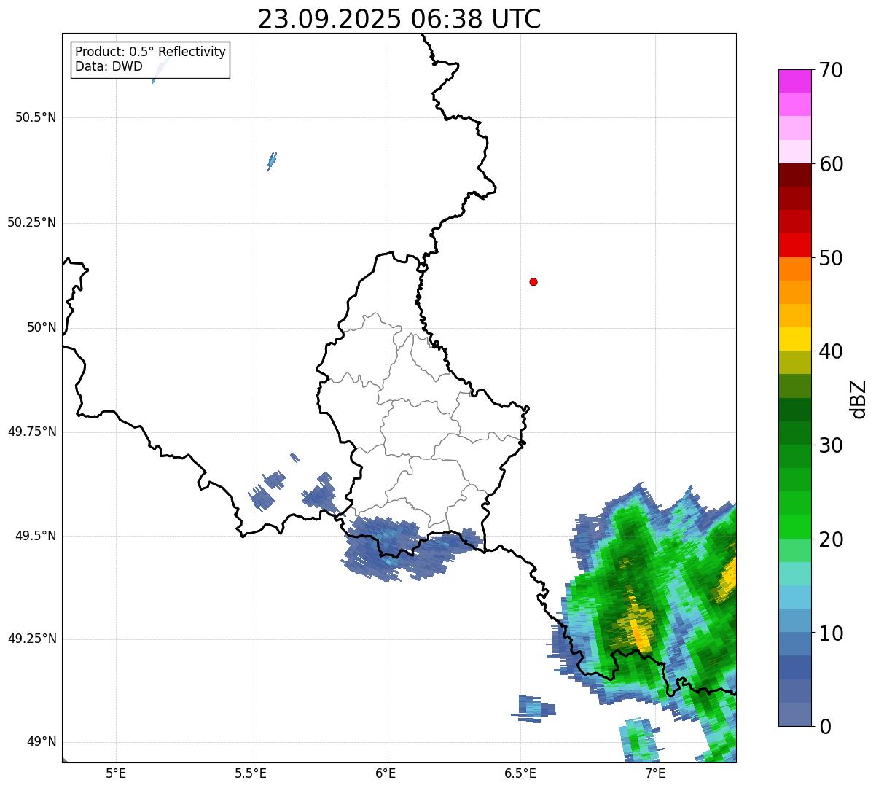Click the 7°E longitude label

click(x=655, y=773)
